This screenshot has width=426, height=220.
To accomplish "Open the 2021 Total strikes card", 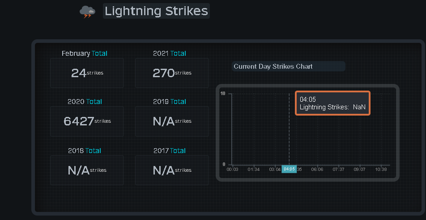I will click(172, 73).
